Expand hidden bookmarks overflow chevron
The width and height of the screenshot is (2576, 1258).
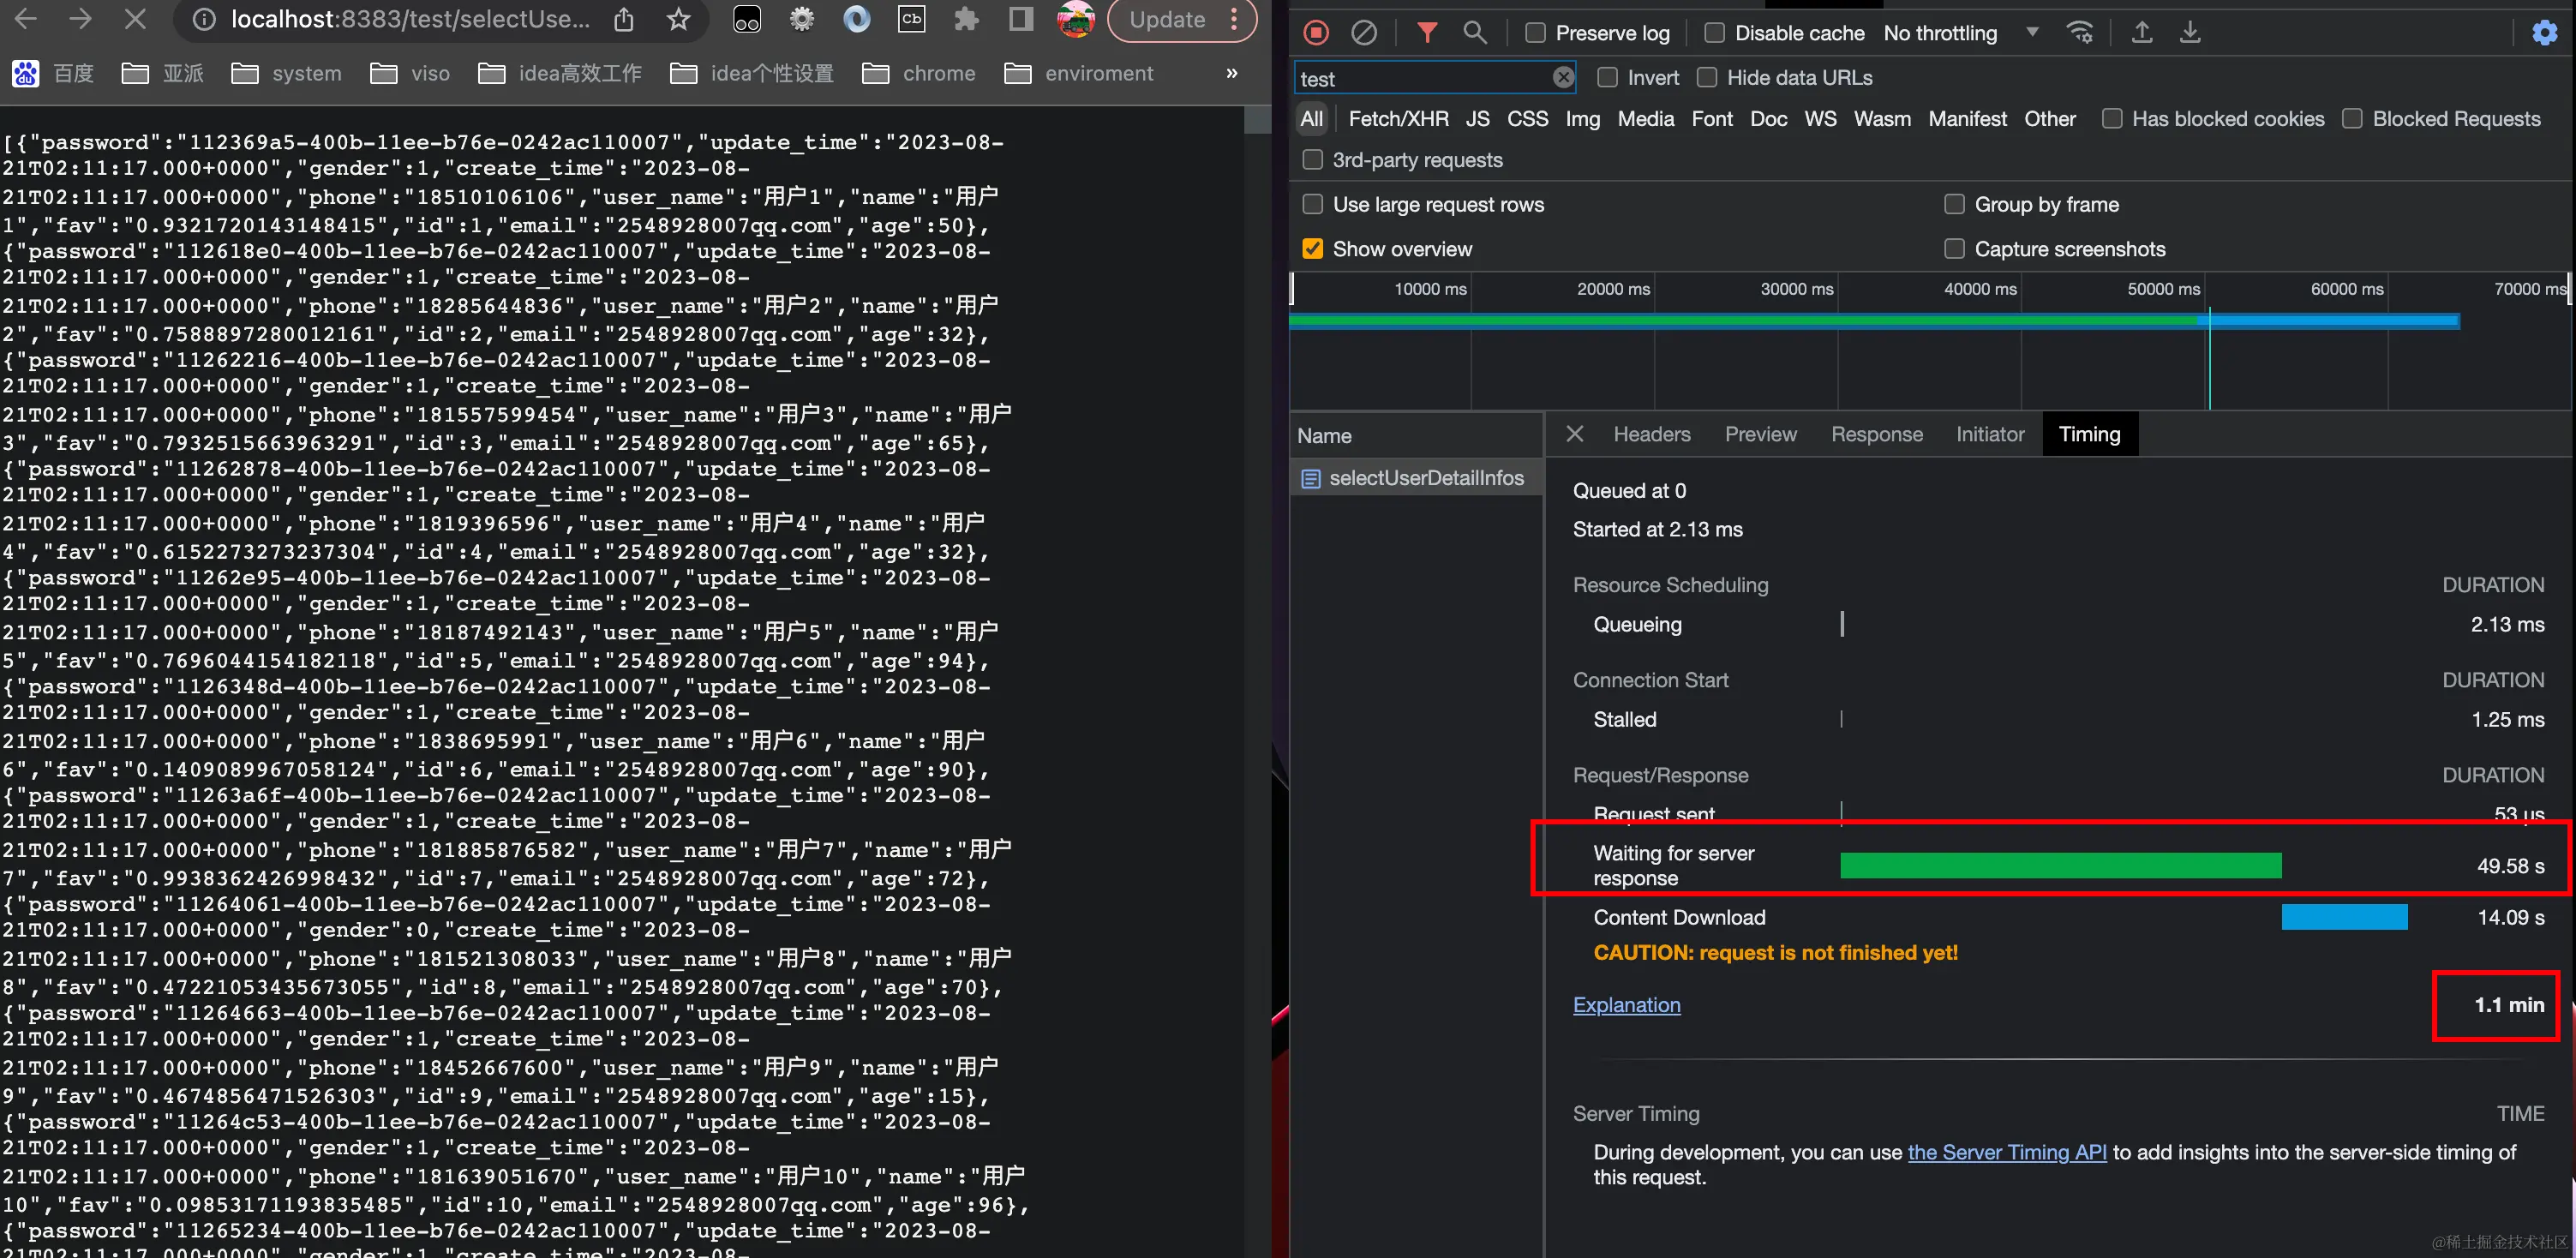click(1231, 73)
